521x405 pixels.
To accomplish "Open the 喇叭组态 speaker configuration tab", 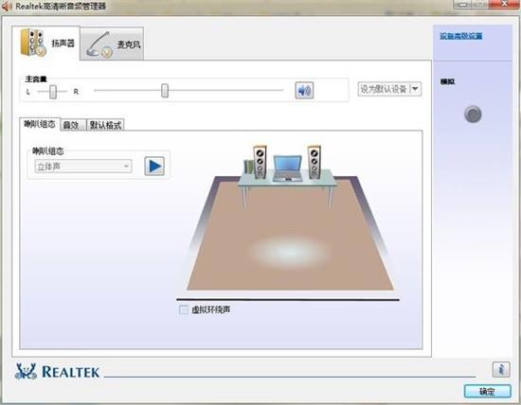I will [40, 124].
